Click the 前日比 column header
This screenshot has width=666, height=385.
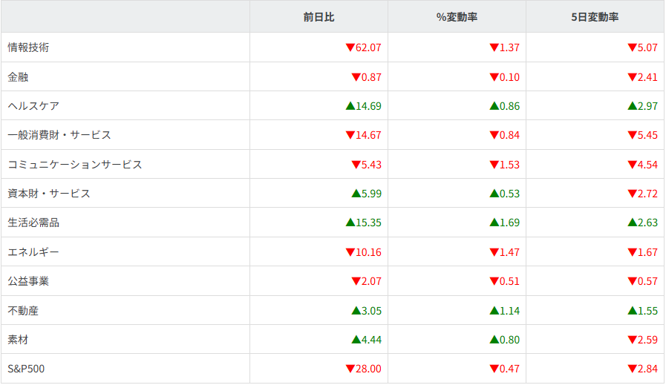(x=319, y=17)
